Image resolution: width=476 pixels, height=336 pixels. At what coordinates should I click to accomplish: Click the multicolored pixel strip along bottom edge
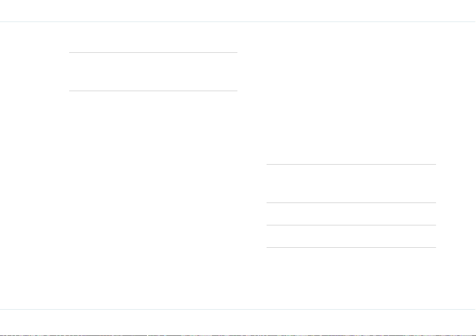click(238, 335)
